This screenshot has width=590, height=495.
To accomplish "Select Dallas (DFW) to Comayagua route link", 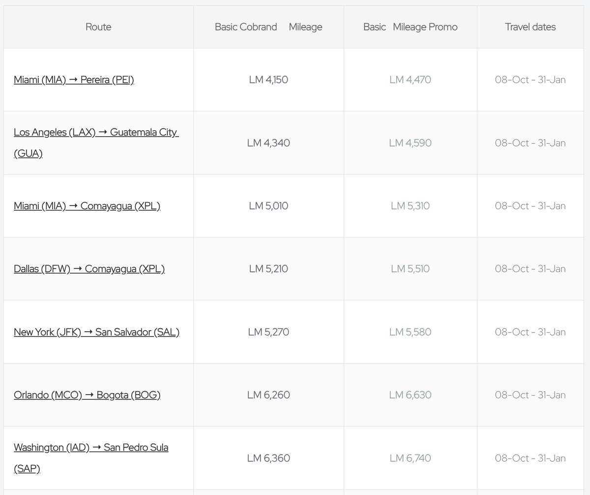I will pyautogui.click(x=89, y=269).
